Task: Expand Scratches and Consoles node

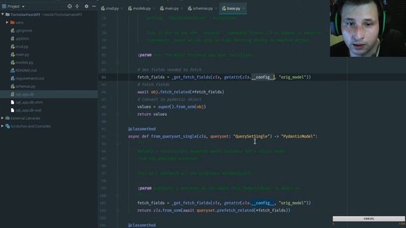Action: pyautogui.click(x=3, y=126)
